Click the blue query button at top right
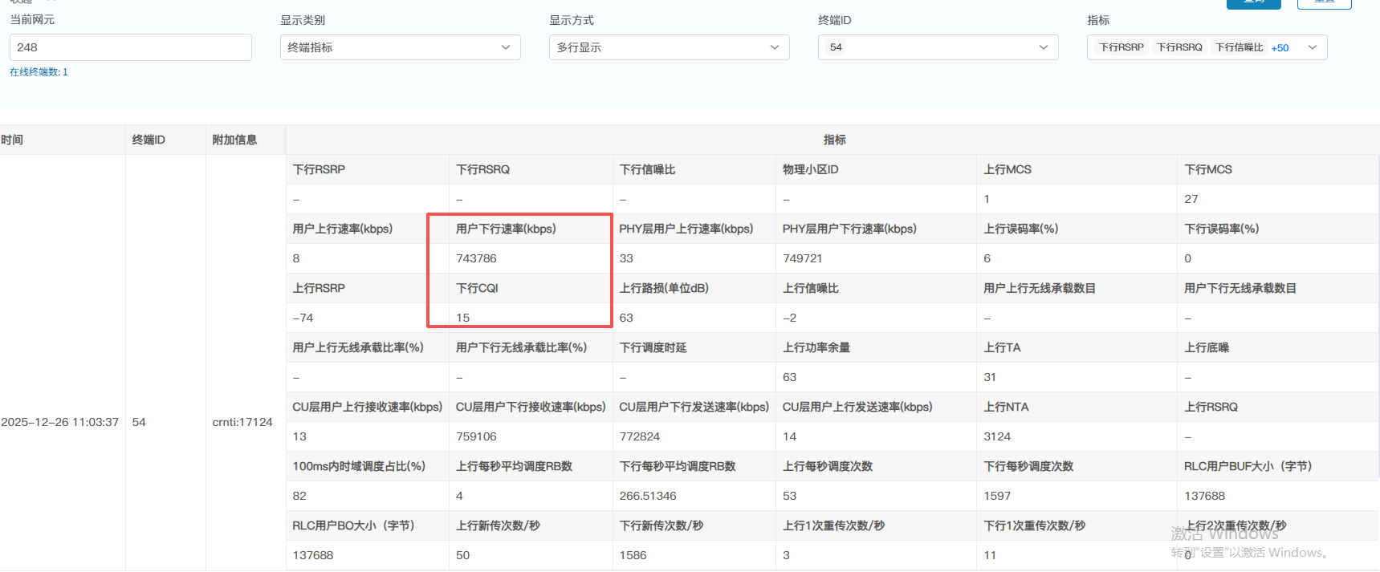The width and height of the screenshot is (1380, 572). click(x=1253, y=2)
